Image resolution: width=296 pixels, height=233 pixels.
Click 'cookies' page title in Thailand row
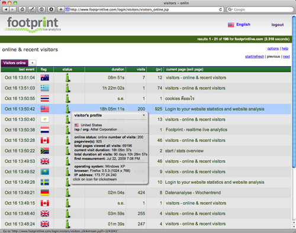pyautogui.click(x=179, y=99)
